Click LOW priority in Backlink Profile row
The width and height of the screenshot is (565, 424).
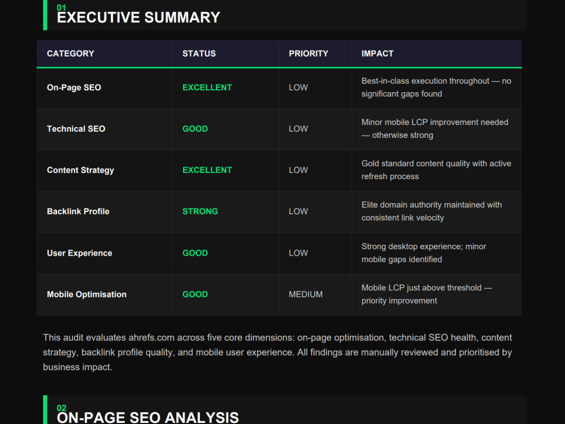click(x=298, y=211)
